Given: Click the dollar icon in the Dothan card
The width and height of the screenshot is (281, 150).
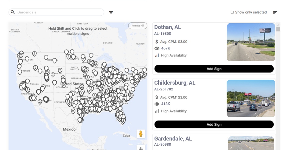Looking at the screenshot, I should click(x=157, y=42).
